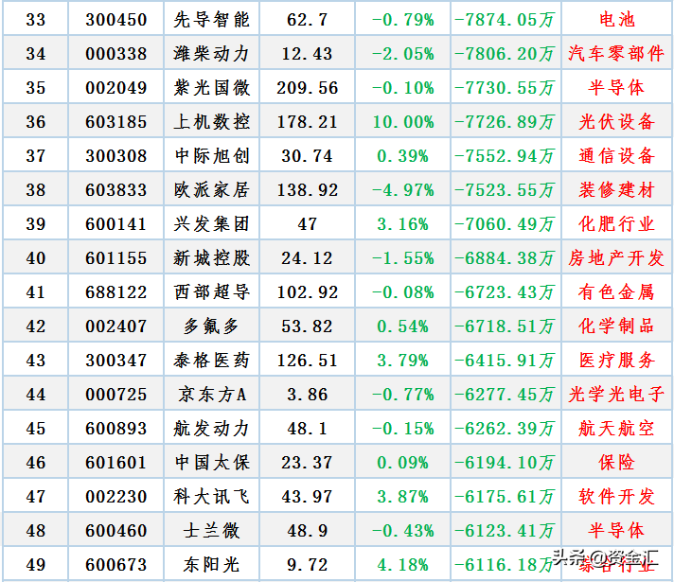
Task: Select industry label 装修建材
Action: click(617, 190)
